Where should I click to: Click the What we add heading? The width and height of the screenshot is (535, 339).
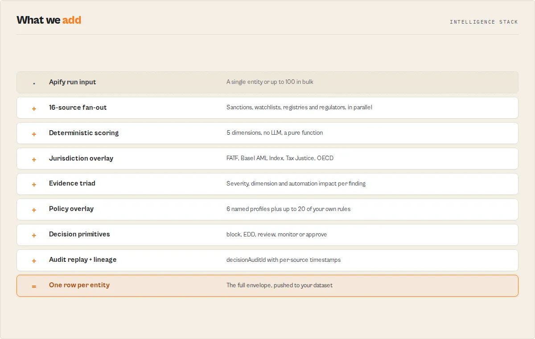pyautogui.click(x=49, y=20)
